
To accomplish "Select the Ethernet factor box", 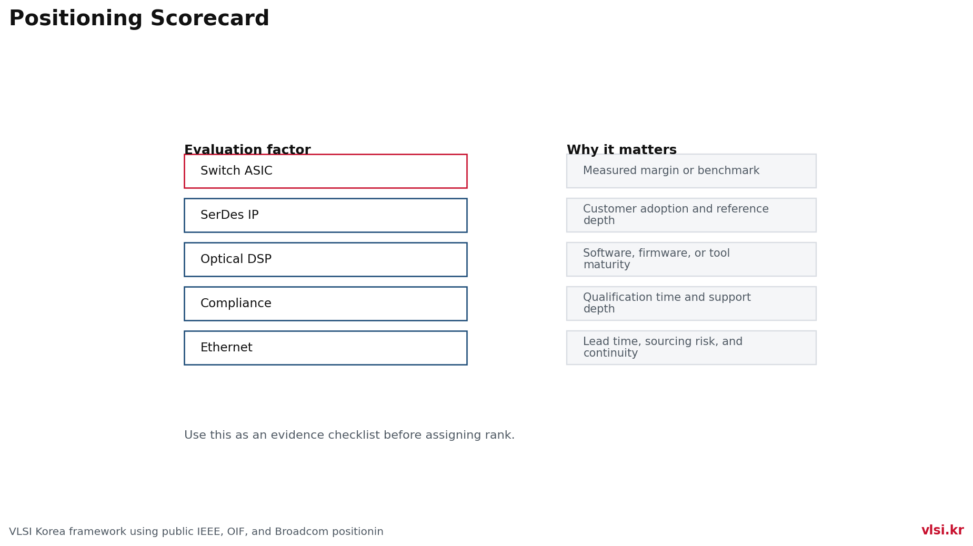I will coord(325,348).
